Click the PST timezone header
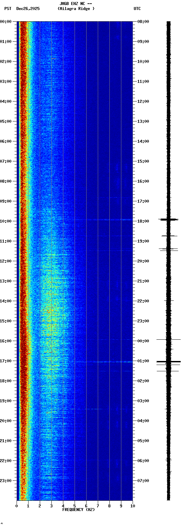The image size is (183, 527). 8,9
